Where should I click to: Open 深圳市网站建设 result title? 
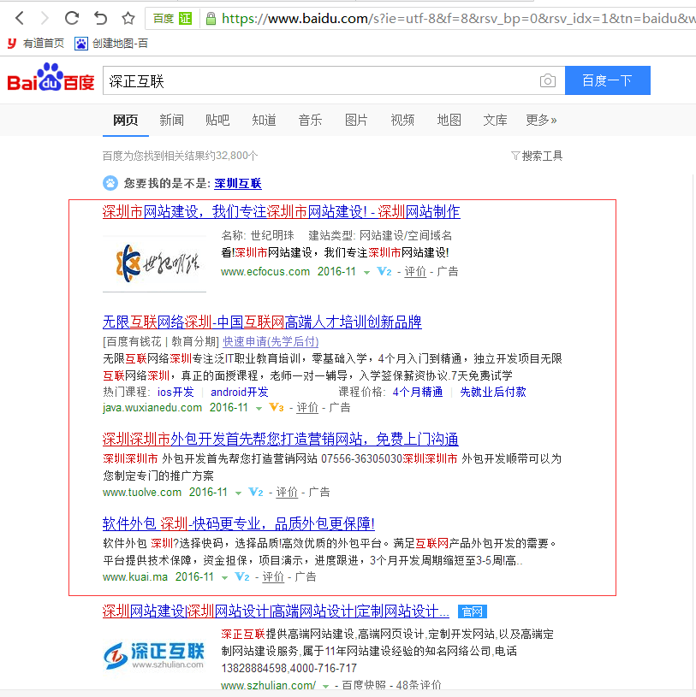(282, 211)
